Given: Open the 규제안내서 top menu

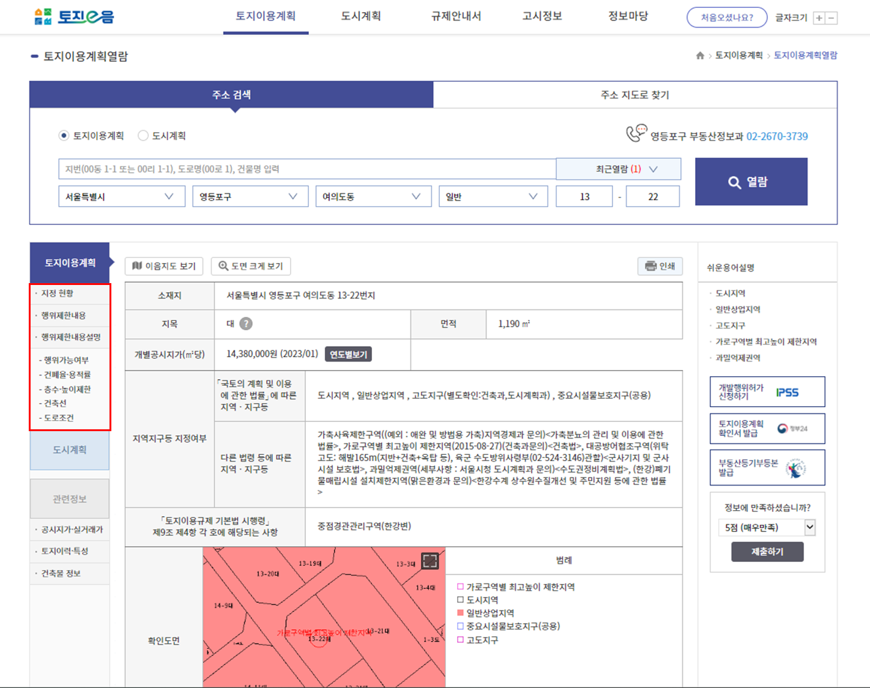Looking at the screenshot, I should (x=456, y=17).
